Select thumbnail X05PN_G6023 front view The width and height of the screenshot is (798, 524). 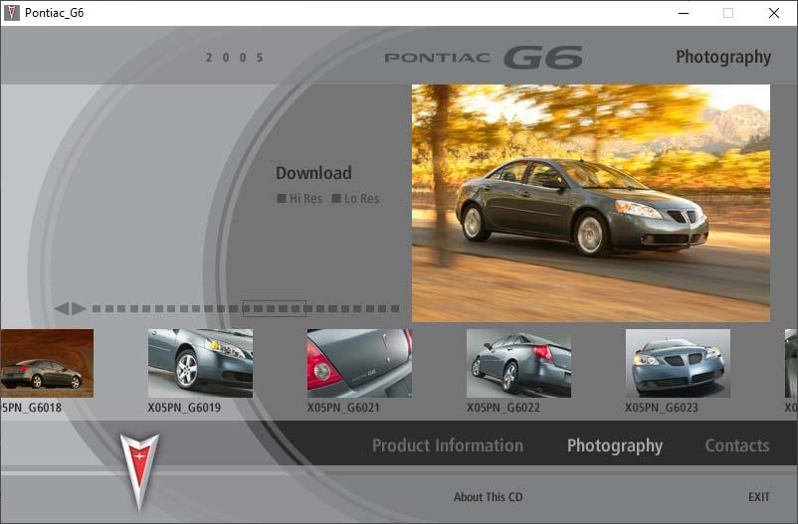pos(678,363)
